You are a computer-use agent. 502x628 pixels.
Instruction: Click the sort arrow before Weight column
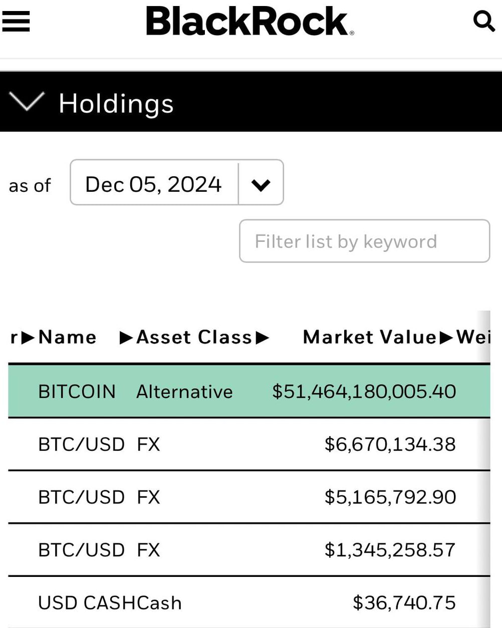446,338
